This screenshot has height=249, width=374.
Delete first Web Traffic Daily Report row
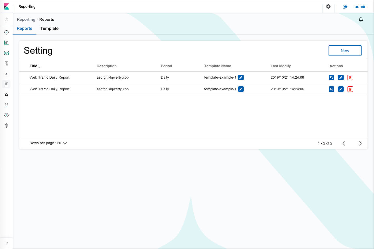tap(350, 77)
